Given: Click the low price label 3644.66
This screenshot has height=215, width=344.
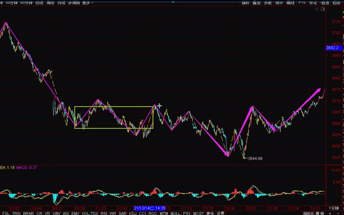Looking at the screenshot, I should pos(255,159).
